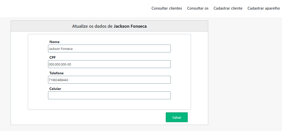Open the Cadastrar cliente link
Viewport: 282px width, 131px height.
[228, 8]
